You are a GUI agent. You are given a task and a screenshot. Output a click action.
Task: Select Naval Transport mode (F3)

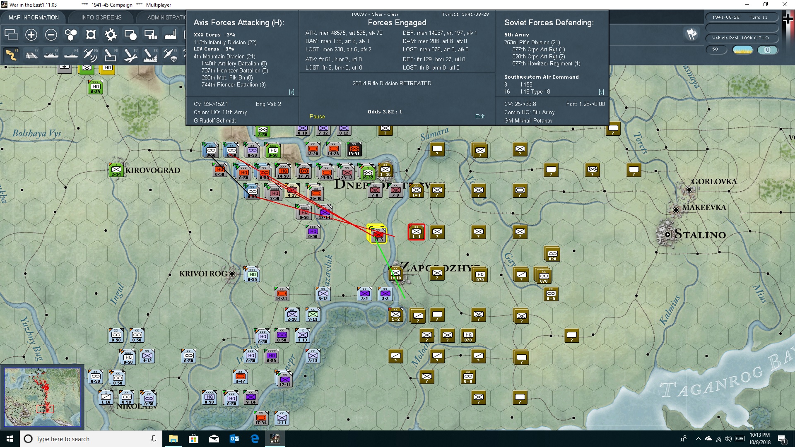pyautogui.click(x=51, y=55)
